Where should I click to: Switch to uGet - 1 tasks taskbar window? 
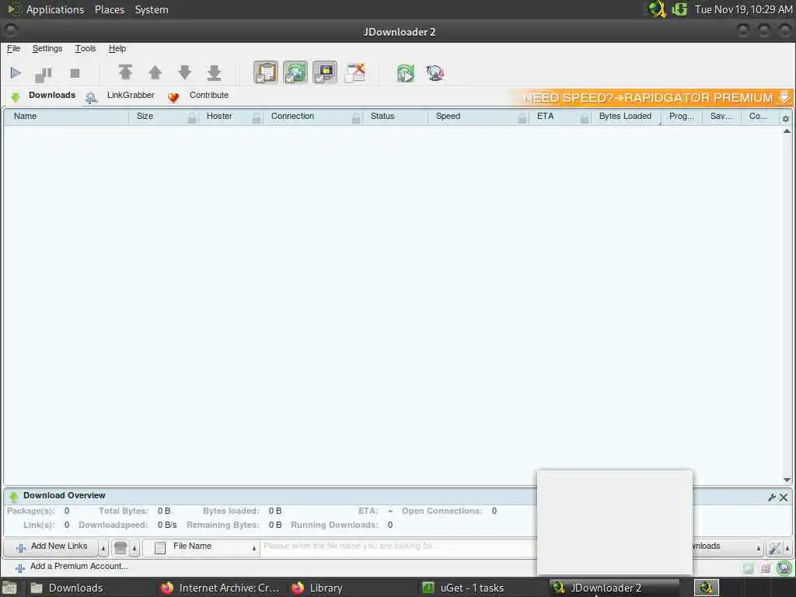(x=472, y=588)
